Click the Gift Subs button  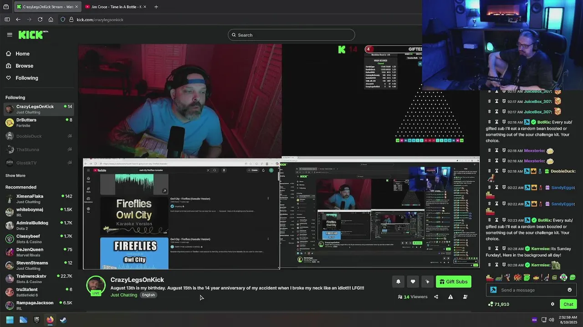453,282
